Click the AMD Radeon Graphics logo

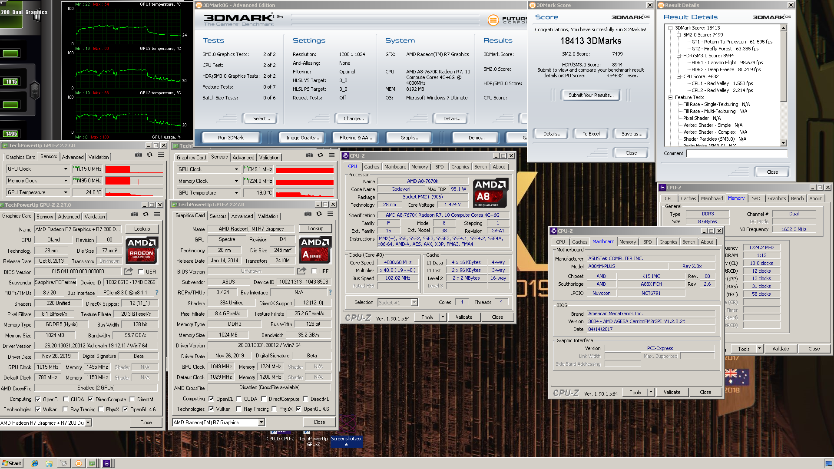pyautogui.click(x=142, y=250)
